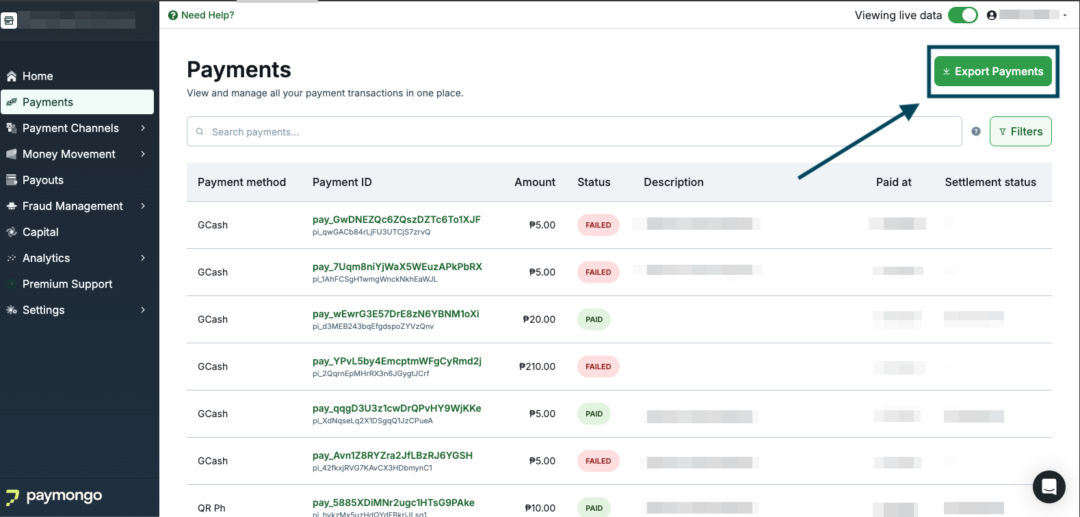Open the Filters button
This screenshot has height=517, width=1080.
(x=1020, y=131)
